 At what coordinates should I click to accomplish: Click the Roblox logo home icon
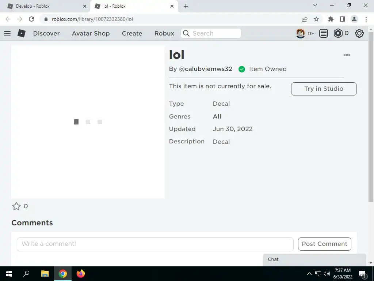[x=22, y=33]
